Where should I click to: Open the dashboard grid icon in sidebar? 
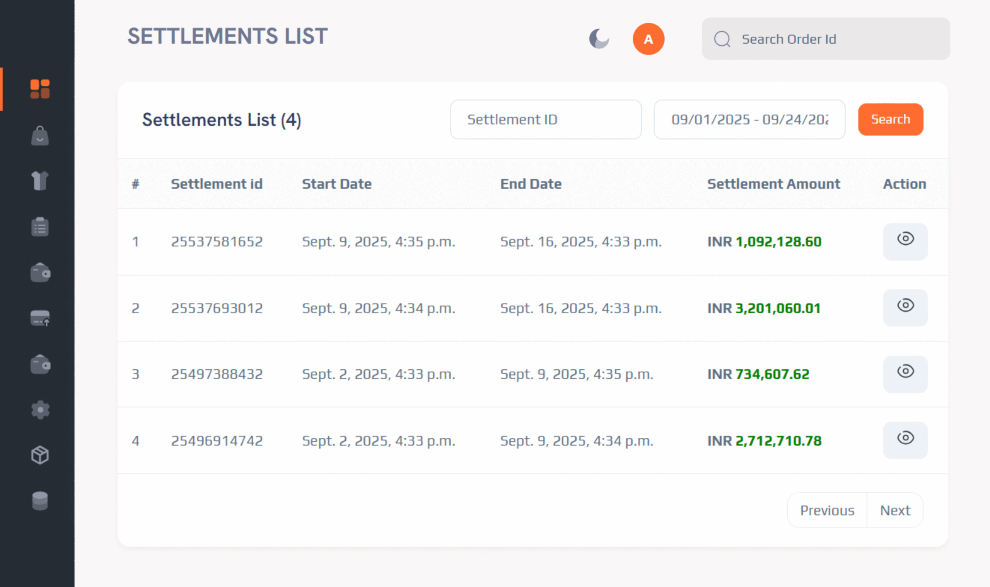40,89
